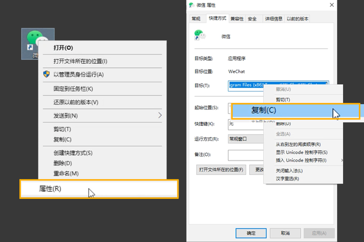Viewport: 364px width, 242px height.
Task: Click 还原以前的版本(V) menu entry
Action: [102, 102]
